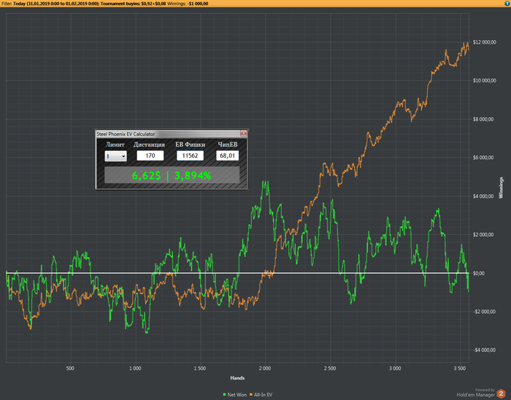Click the Дистанция input field showing 170
The image size is (511, 400).
click(x=150, y=155)
